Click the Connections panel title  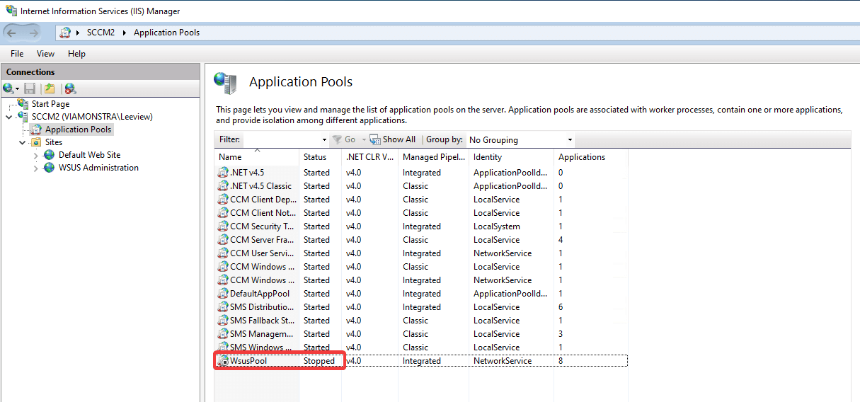click(30, 72)
